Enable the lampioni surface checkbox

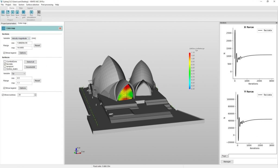coord(5,66)
